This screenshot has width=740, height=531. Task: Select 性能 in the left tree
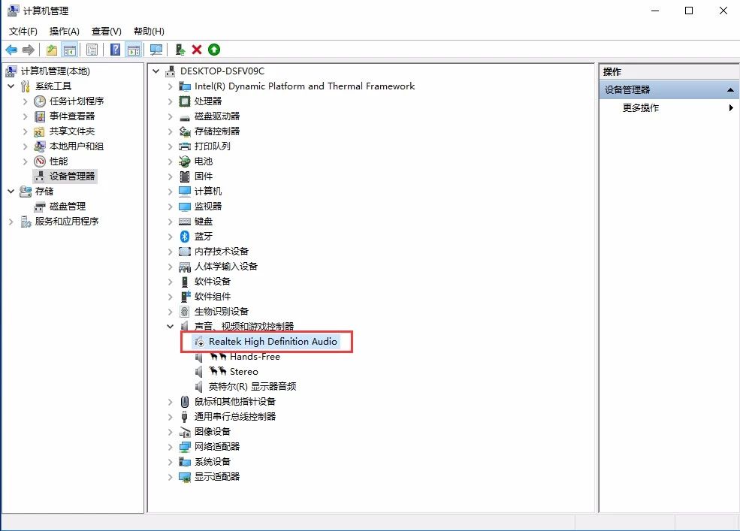point(59,161)
